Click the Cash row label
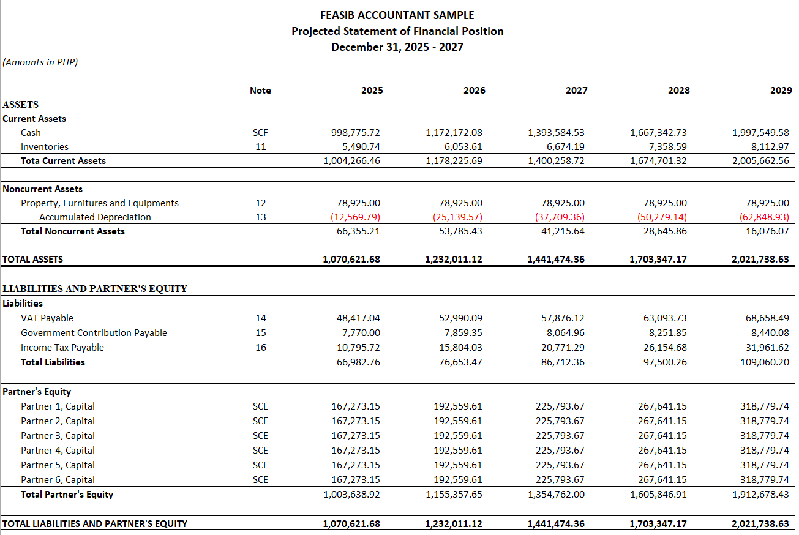Image resolution: width=799 pixels, height=535 pixels. (31, 132)
